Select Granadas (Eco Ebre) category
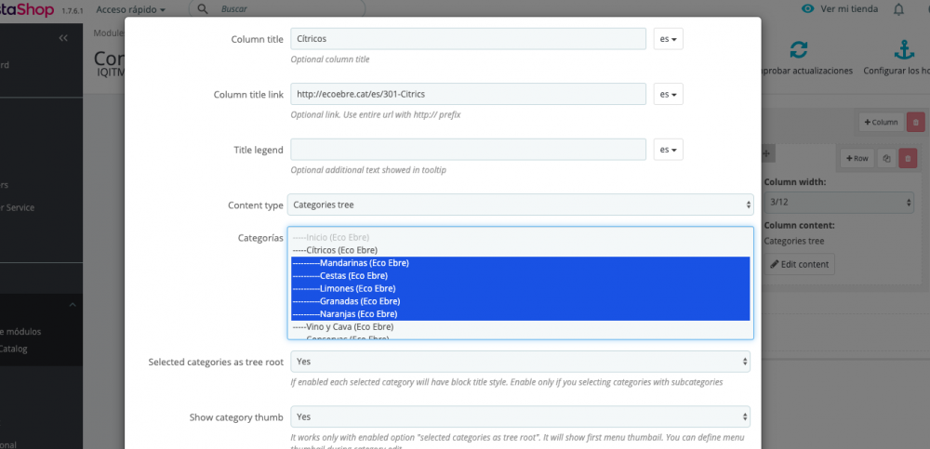 pyautogui.click(x=520, y=301)
